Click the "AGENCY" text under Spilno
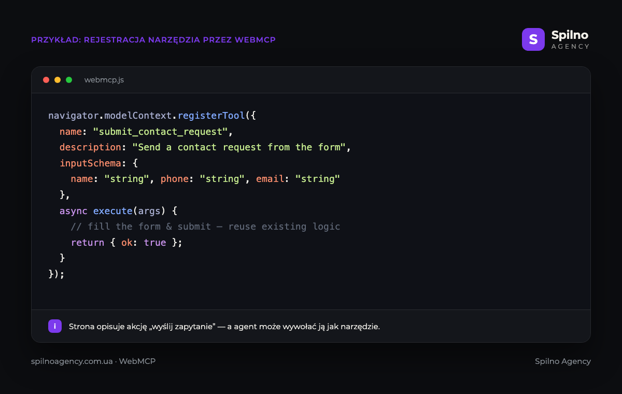The image size is (622, 394). [570, 47]
